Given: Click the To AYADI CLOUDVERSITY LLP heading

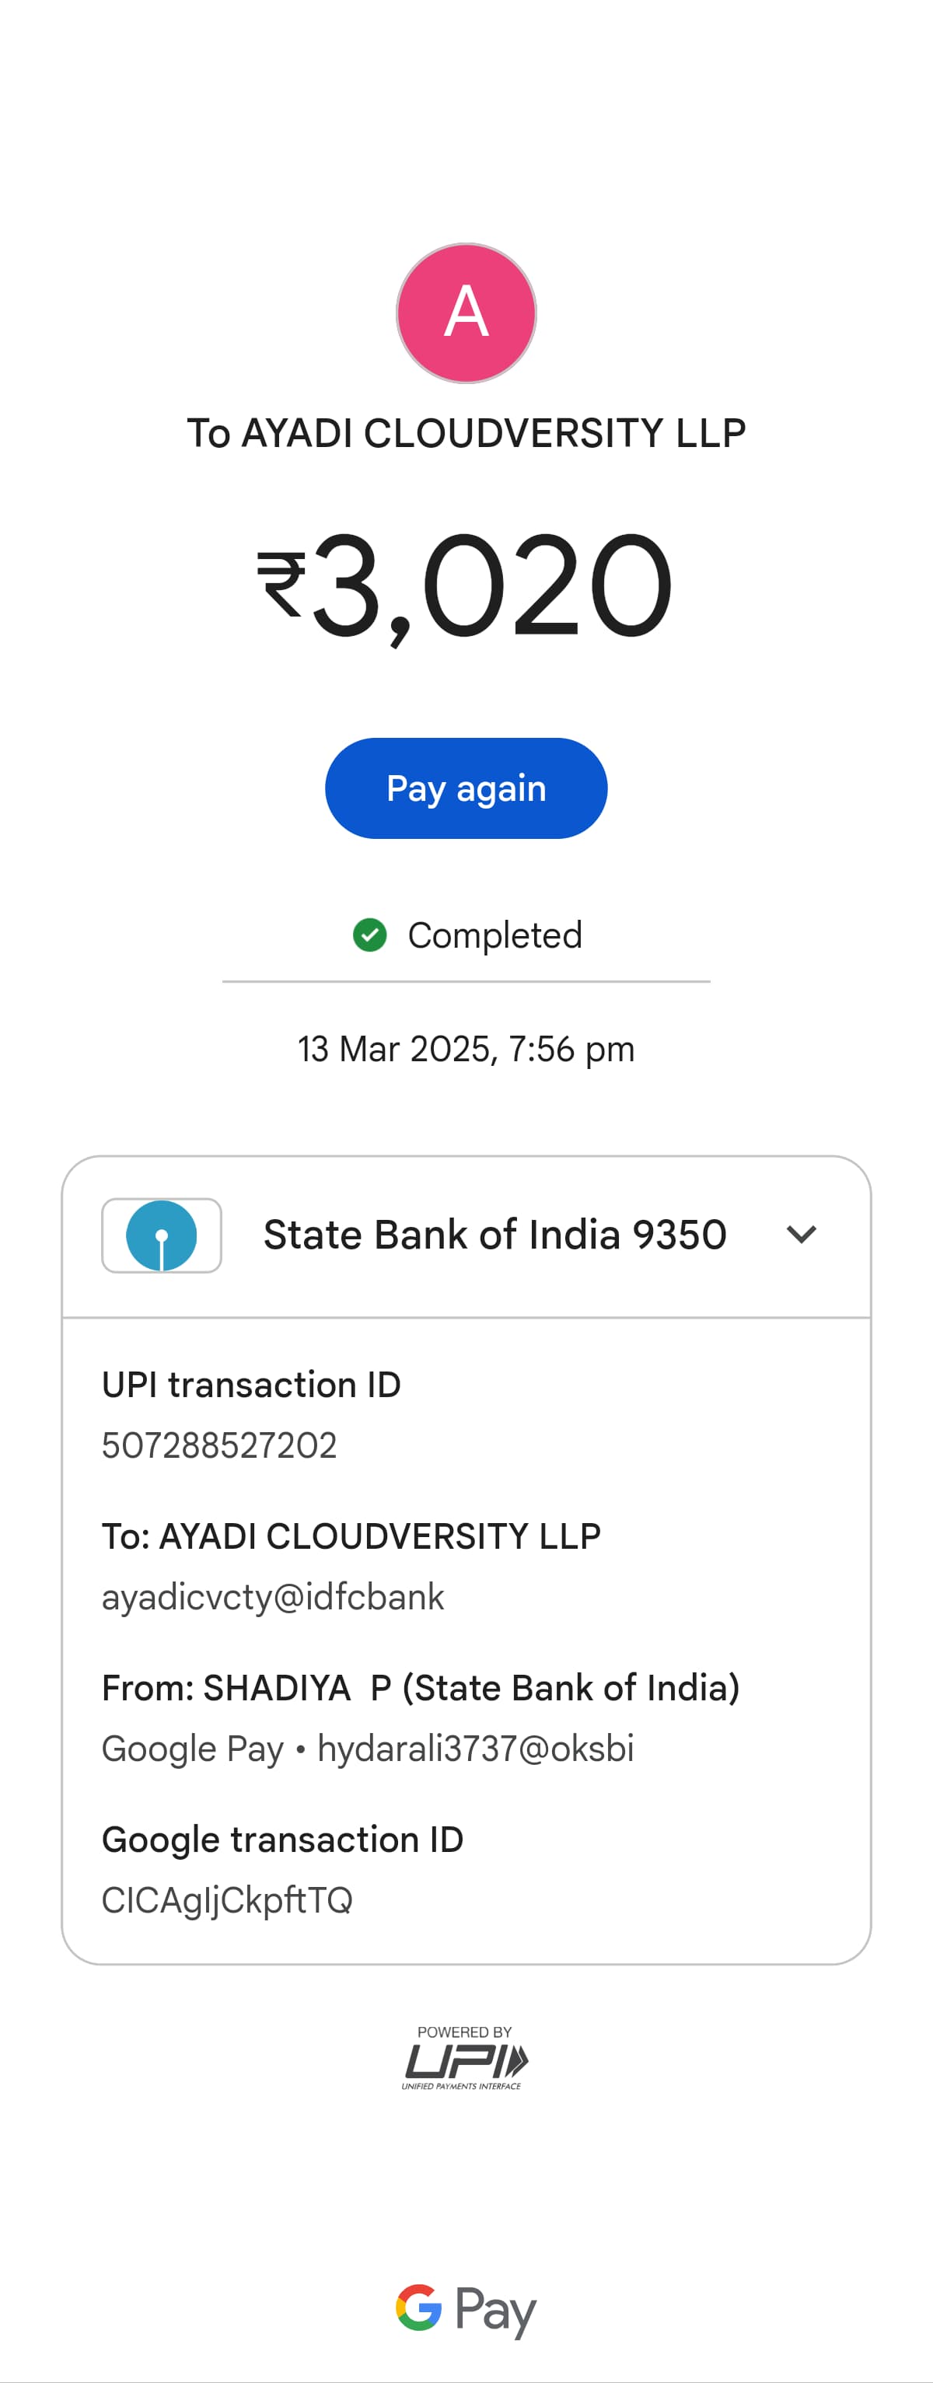Looking at the screenshot, I should pyautogui.click(x=466, y=433).
